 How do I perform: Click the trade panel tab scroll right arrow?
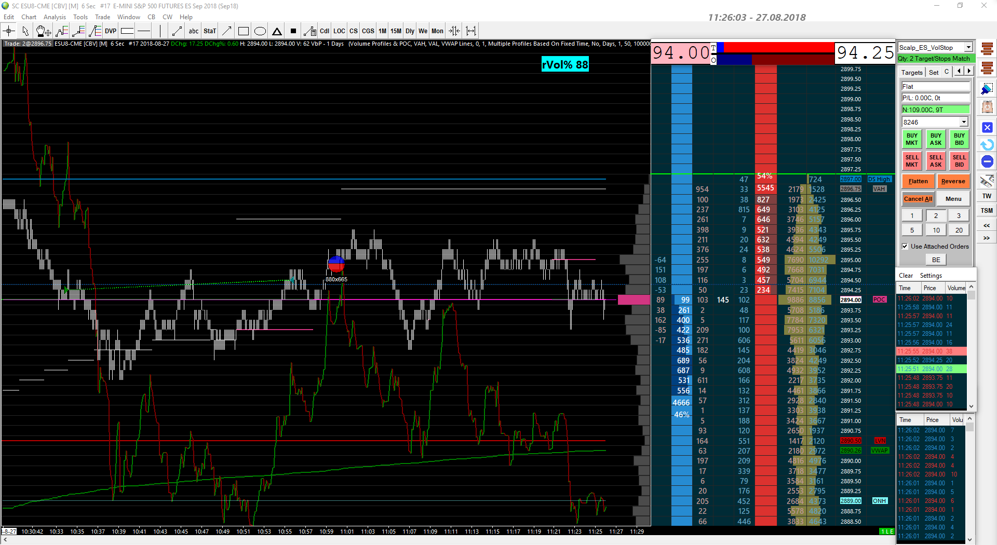[x=968, y=71]
